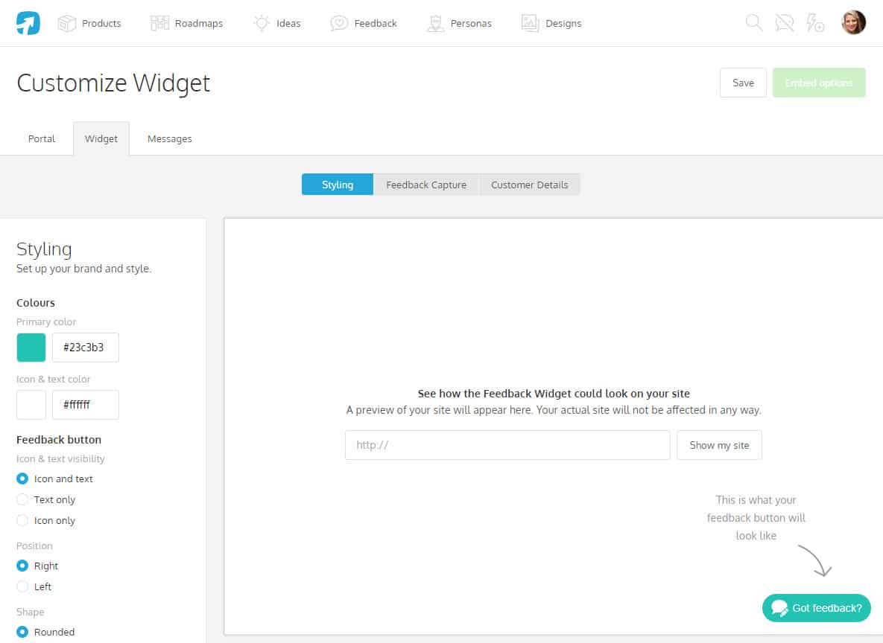
Task: Open the Products cube icon
Action: click(67, 23)
